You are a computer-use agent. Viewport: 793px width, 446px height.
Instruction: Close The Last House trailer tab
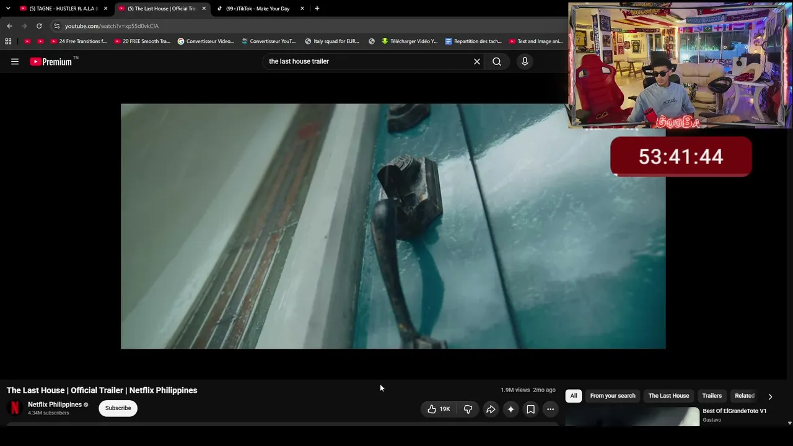click(204, 9)
